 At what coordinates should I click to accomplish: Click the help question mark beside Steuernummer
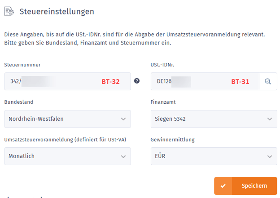[x=137, y=81]
